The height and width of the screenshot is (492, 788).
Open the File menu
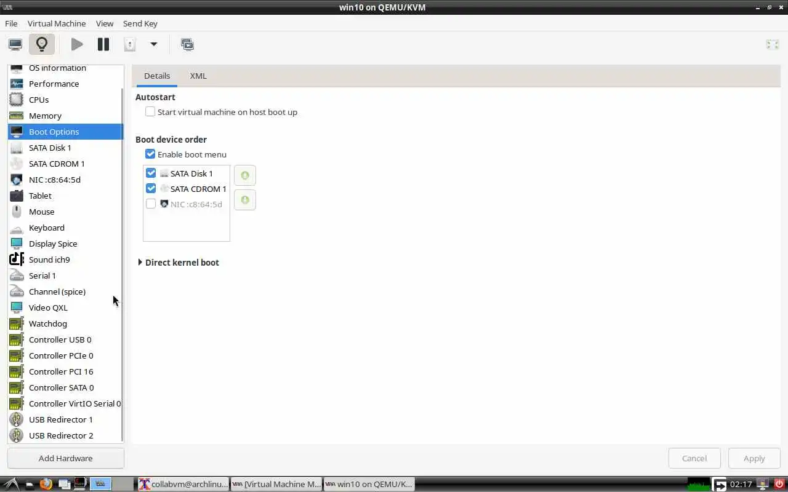[11, 23]
